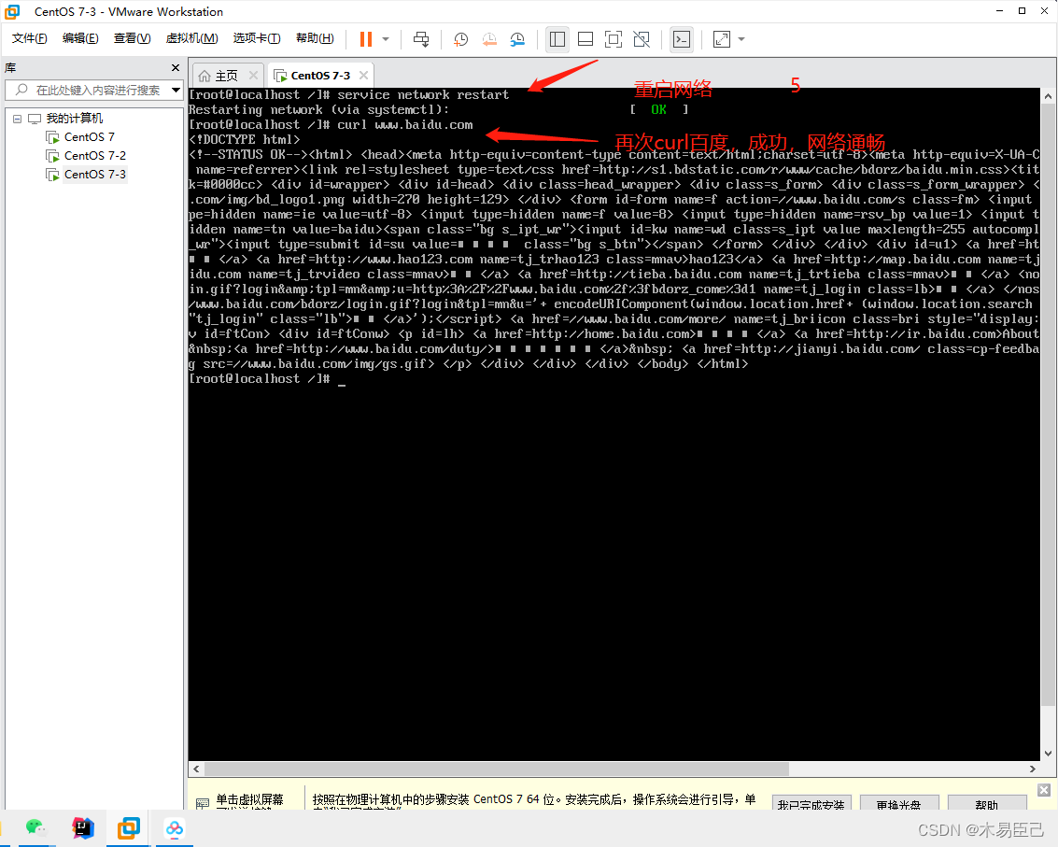The image size is (1058, 847).
Task: Collapse the 我的计算机 tree node
Action: coord(17,119)
